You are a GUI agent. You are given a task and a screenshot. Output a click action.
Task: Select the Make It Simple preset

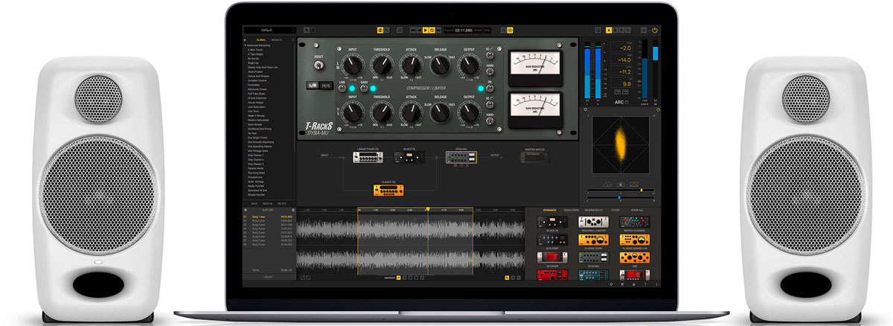click(257, 115)
